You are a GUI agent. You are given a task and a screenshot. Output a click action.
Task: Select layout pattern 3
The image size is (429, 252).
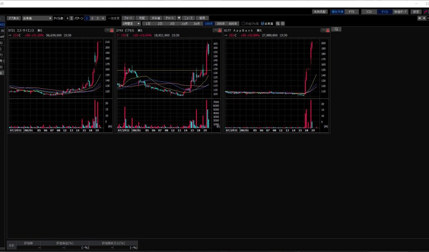pos(98,18)
